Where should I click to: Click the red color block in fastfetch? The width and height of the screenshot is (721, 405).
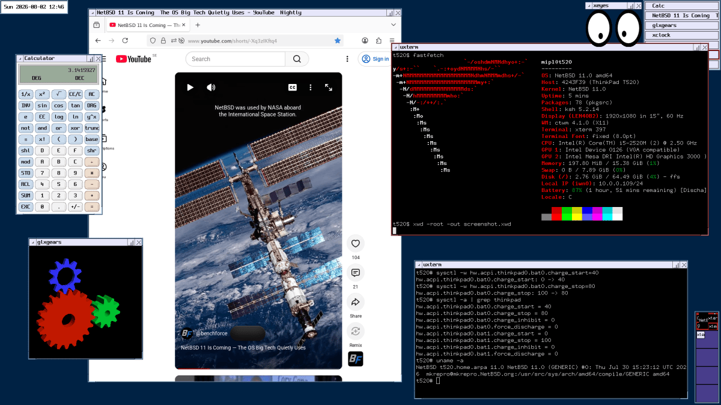click(556, 214)
